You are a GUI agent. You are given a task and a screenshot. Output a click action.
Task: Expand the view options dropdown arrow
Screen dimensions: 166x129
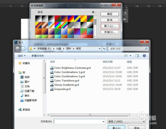click(130, 56)
